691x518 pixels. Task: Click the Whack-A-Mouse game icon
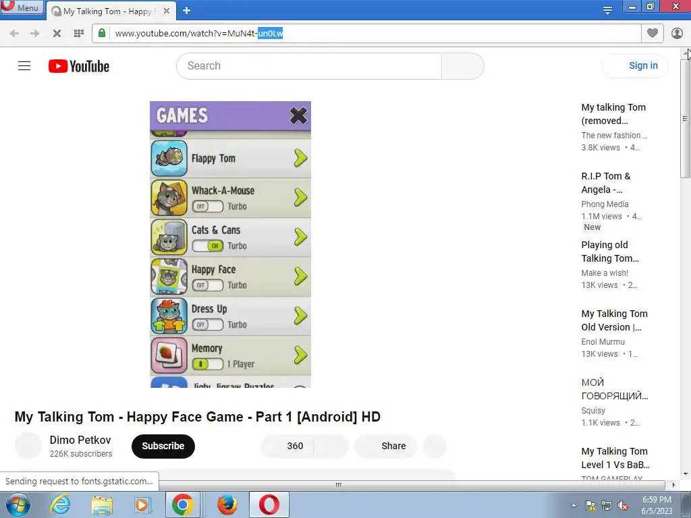point(169,198)
